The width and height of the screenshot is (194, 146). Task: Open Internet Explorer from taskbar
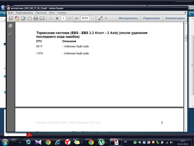(58, 142)
